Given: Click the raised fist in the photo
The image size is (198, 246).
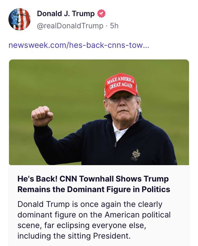Looking at the screenshot, I should (42, 116).
